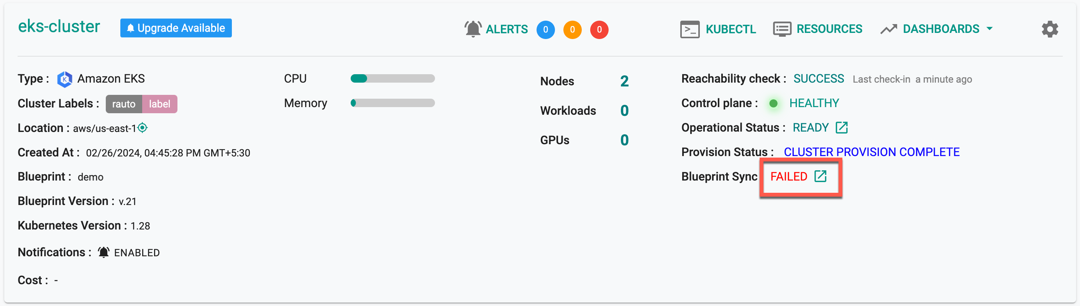Open blueprint sync details external-link icon

click(x=820, y=176)
